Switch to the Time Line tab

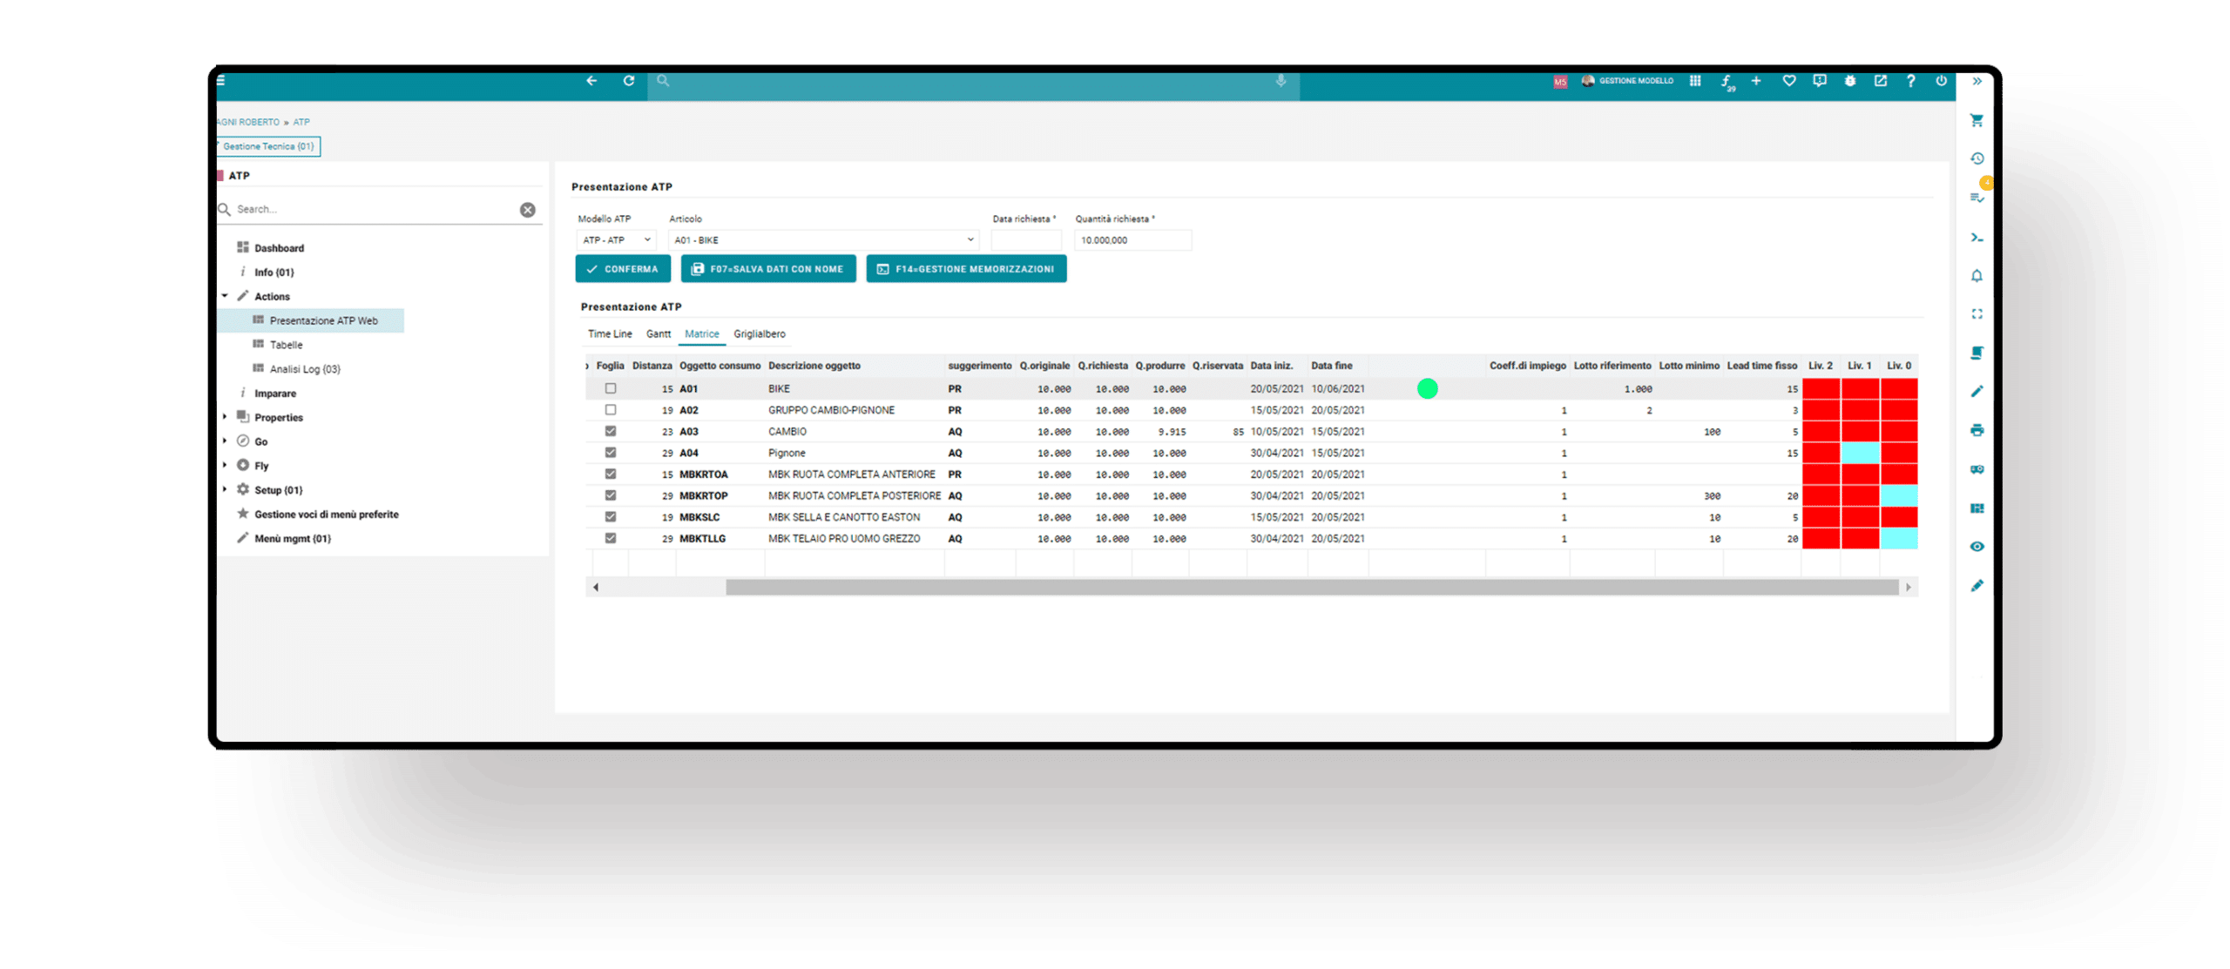(609, 334)
